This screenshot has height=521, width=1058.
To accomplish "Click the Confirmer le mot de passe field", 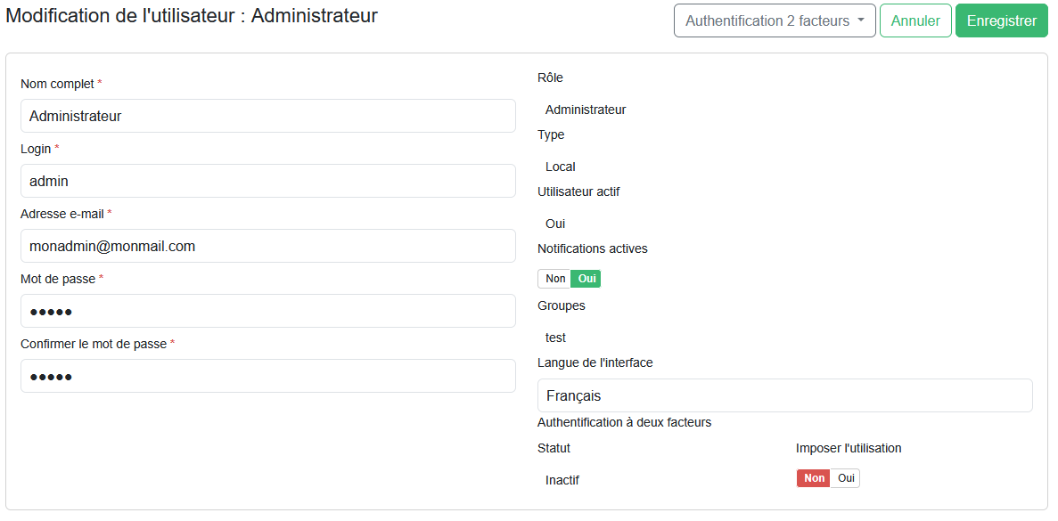I will [267, 376].
